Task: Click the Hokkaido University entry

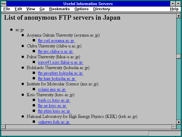Action: tap(58, 68)
